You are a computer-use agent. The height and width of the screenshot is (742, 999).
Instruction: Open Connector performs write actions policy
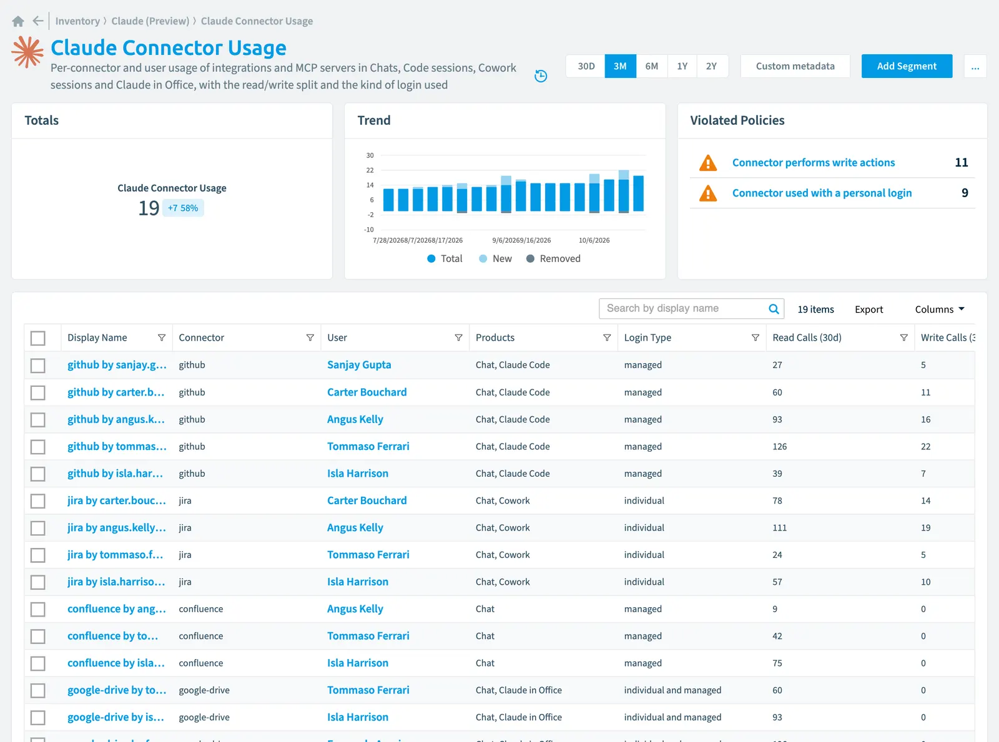pyautogui.click(x=814, y=163)
